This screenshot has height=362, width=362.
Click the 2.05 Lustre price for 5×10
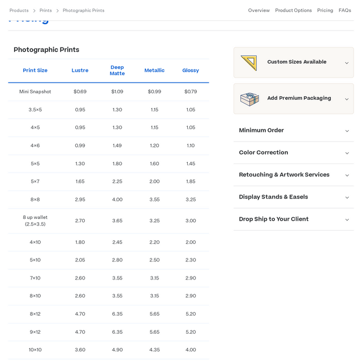tap(80, 260)
